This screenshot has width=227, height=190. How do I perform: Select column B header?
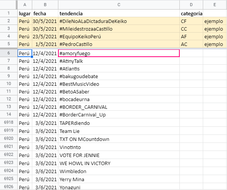pyautogui.click(x=45, y=5)
